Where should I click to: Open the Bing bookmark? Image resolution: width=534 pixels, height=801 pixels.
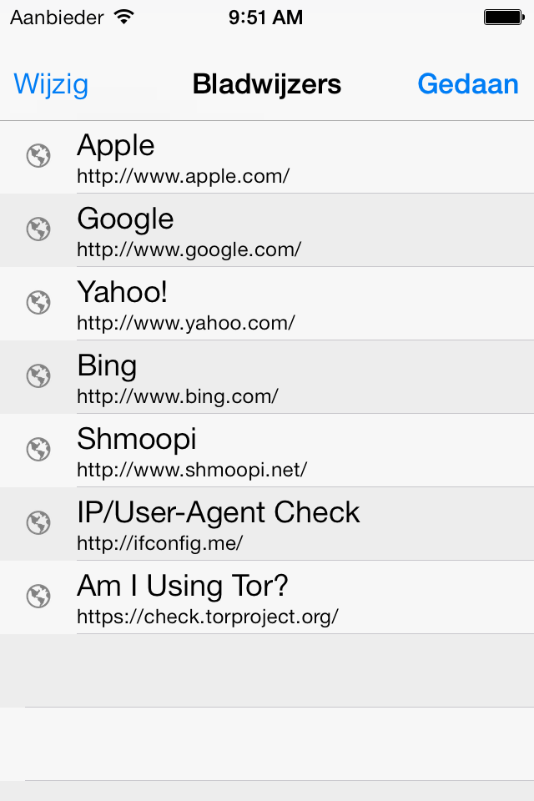point(267,377)
